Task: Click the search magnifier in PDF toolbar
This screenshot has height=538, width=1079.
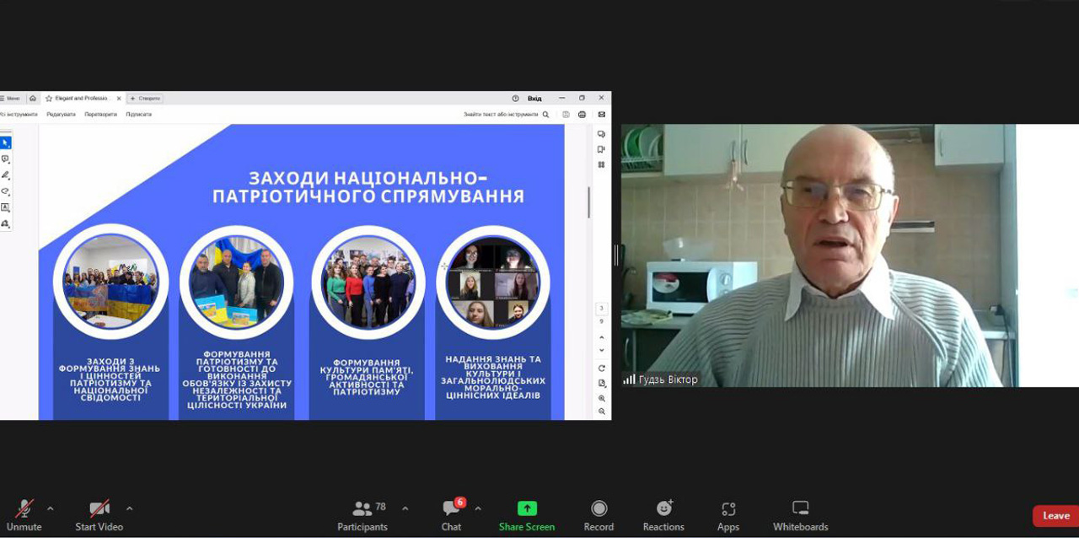Action: tap(545, 114)
